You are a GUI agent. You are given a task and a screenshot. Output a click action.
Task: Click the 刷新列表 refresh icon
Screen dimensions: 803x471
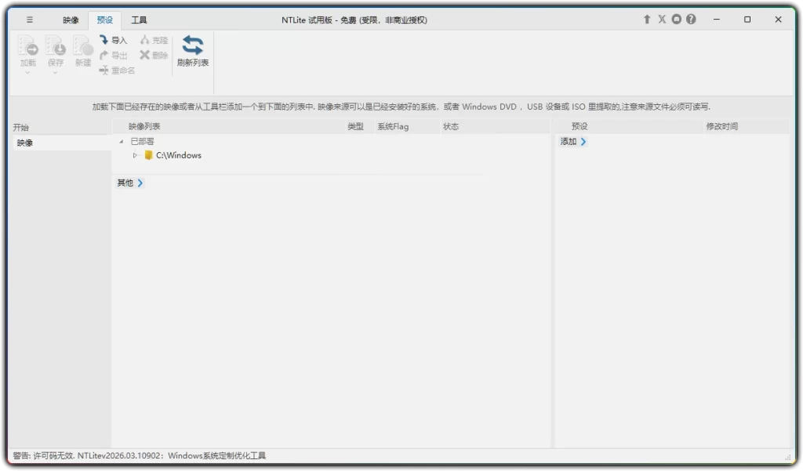pyautogui.click(x=194, y=47)
